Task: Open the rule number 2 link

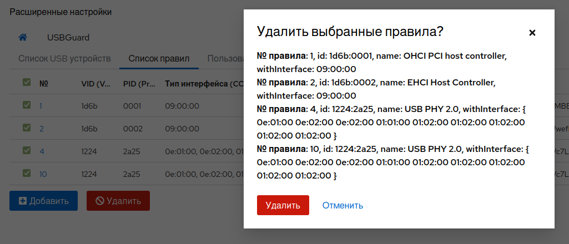Action: 42,129
